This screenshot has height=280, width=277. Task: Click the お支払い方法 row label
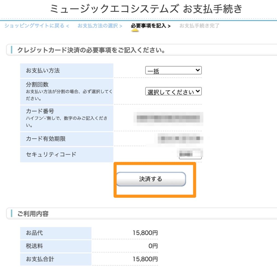coord(43,71)
